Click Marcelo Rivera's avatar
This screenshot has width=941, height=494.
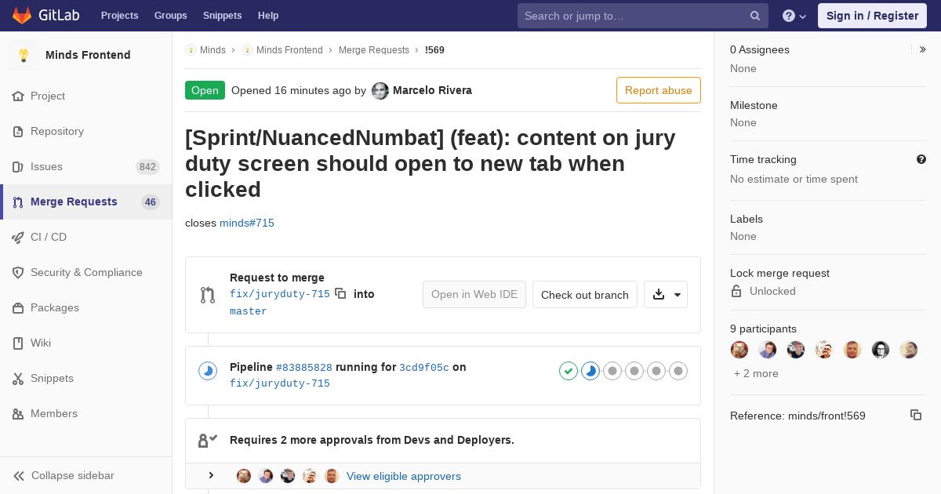coord(380,90)
